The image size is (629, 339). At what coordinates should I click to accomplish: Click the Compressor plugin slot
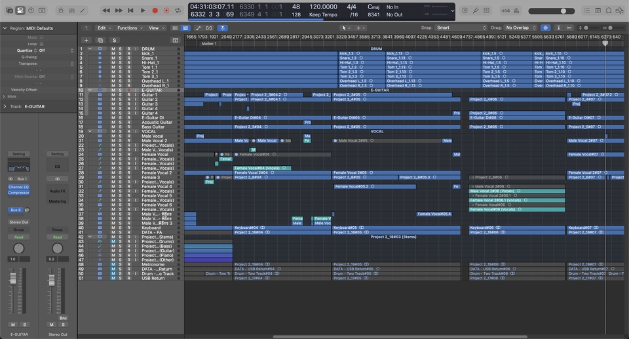pyautogui.click(x=19, y=193)
